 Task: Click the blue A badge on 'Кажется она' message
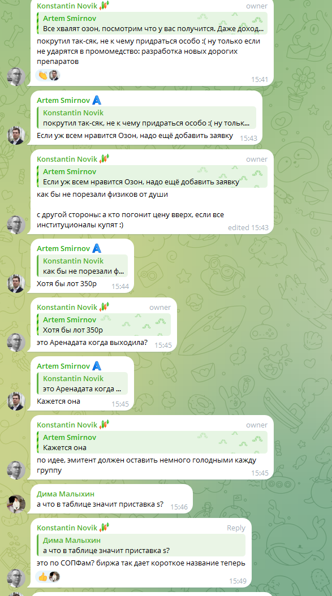tap(97, 366)
